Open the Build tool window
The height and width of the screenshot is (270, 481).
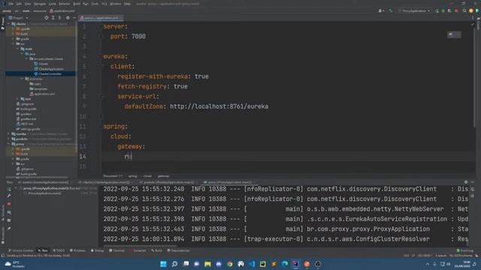pyautogui.click(x=156, y=250)
